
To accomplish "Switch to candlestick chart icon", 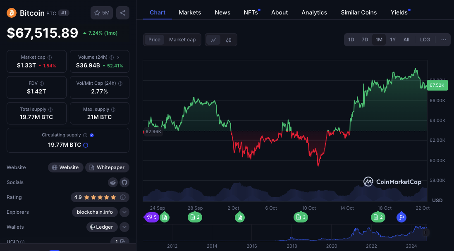I will (x=229, y=40).
